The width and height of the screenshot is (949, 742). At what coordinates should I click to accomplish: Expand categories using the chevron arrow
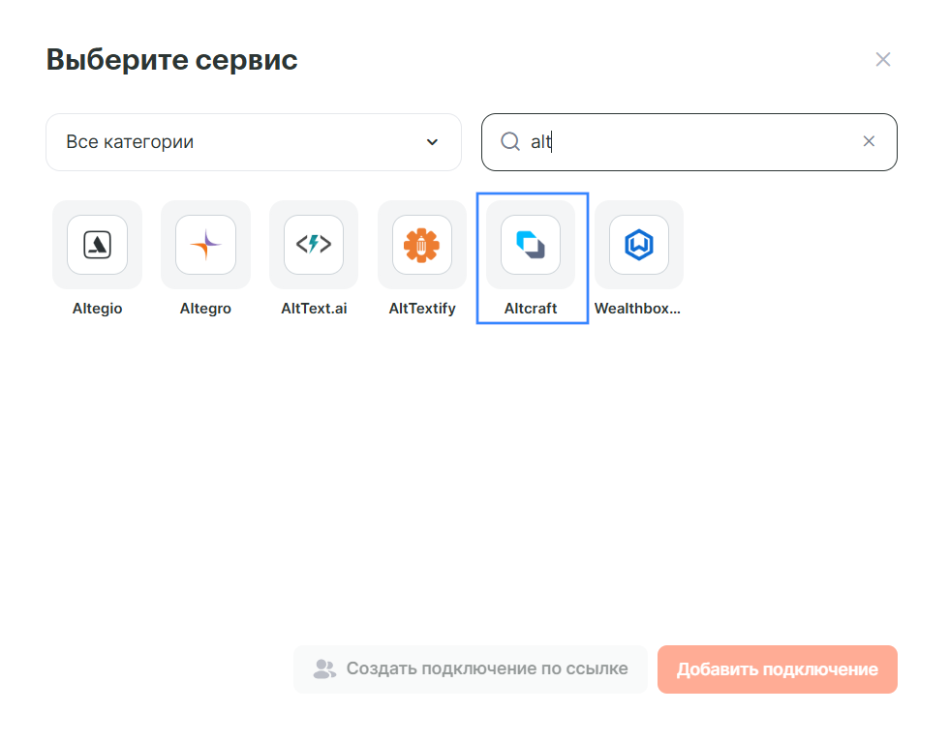432,142
